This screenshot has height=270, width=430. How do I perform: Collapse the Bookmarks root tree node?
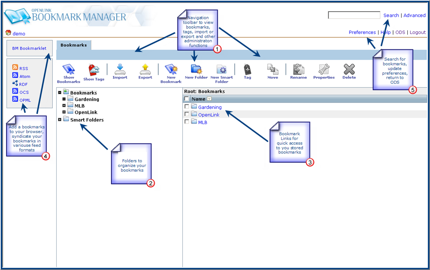click(x=60, y=93)
